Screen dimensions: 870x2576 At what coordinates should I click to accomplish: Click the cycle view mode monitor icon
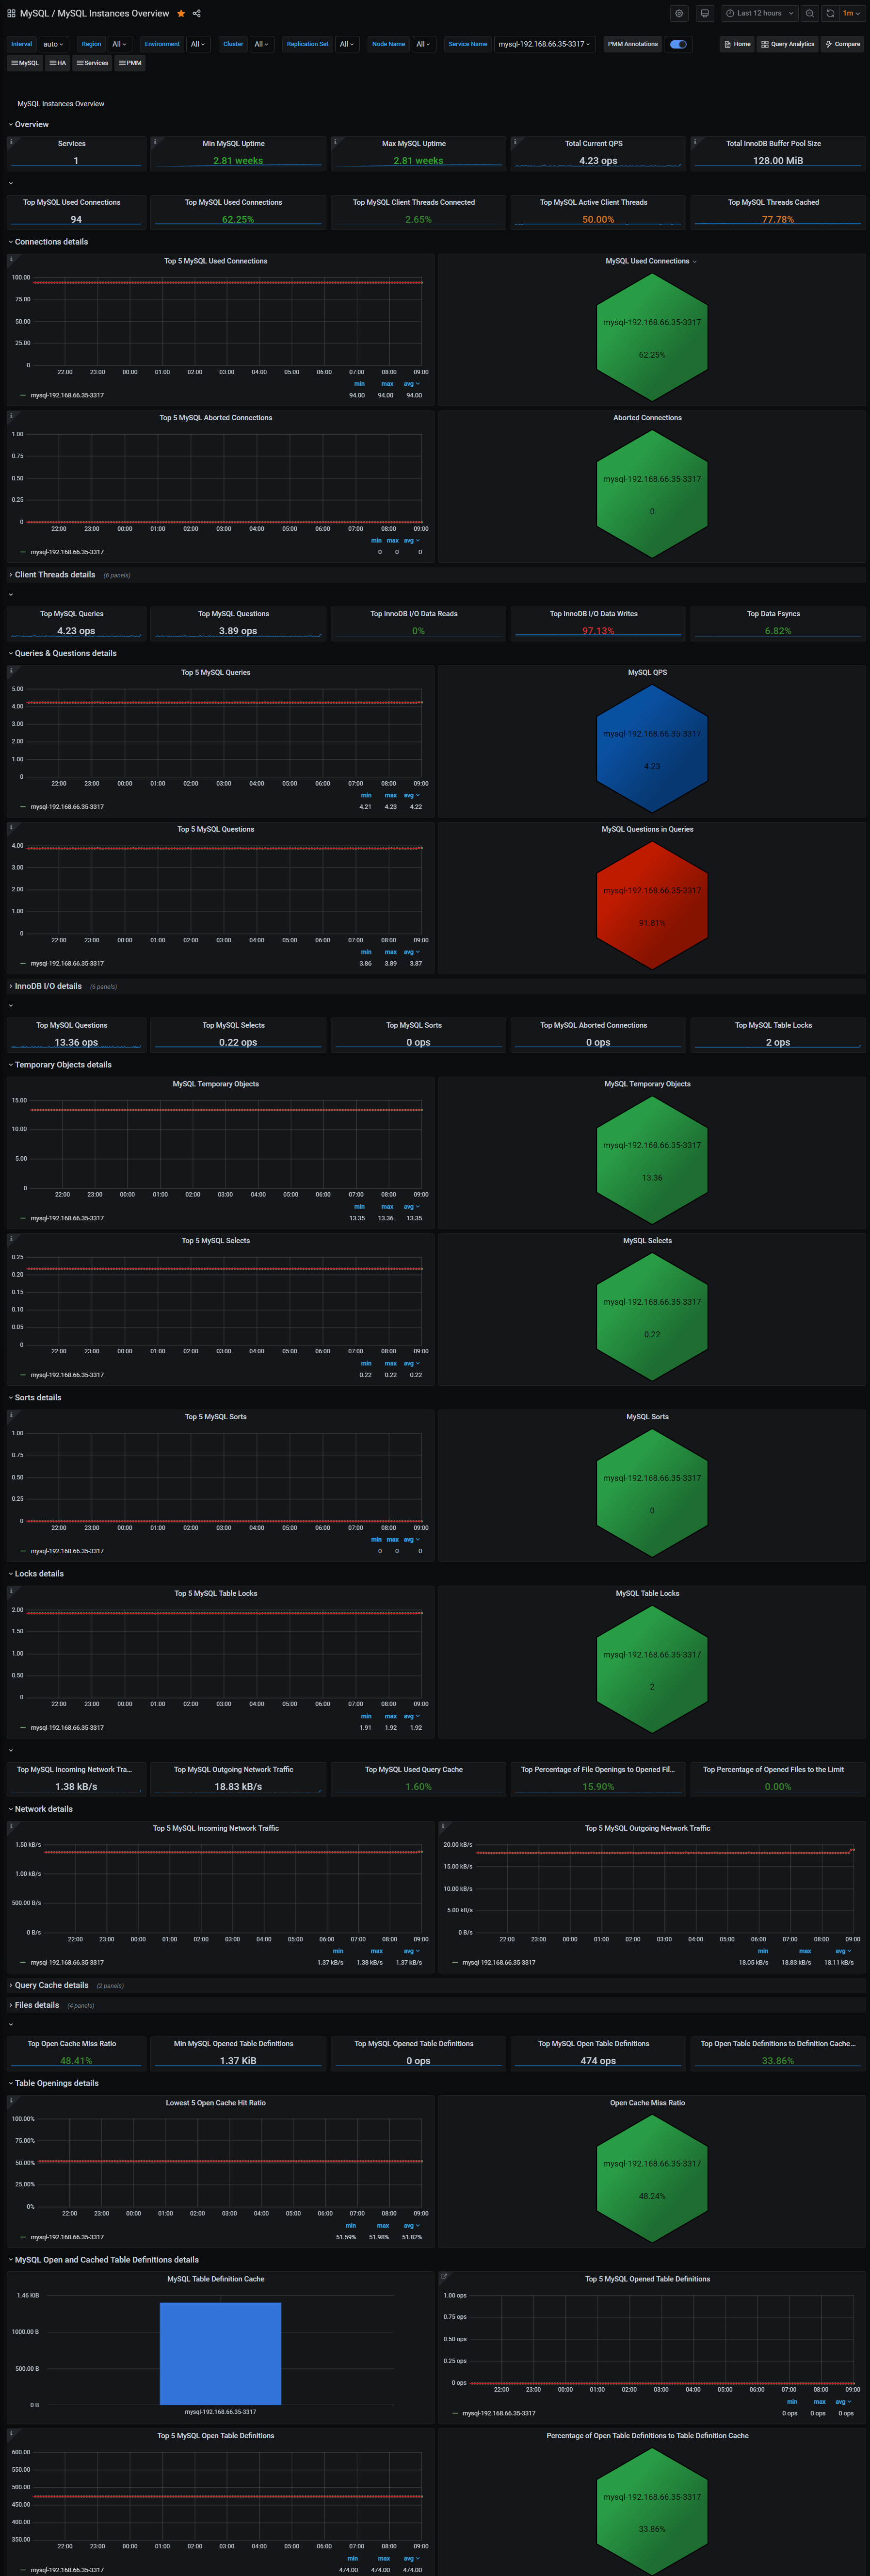[x=704, y=14]
